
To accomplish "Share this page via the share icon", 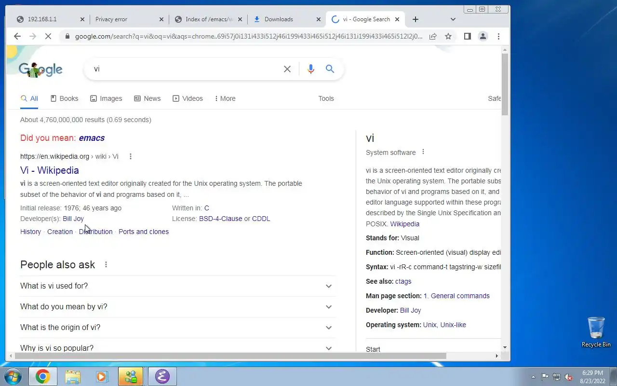I will (x=433, y=36).
